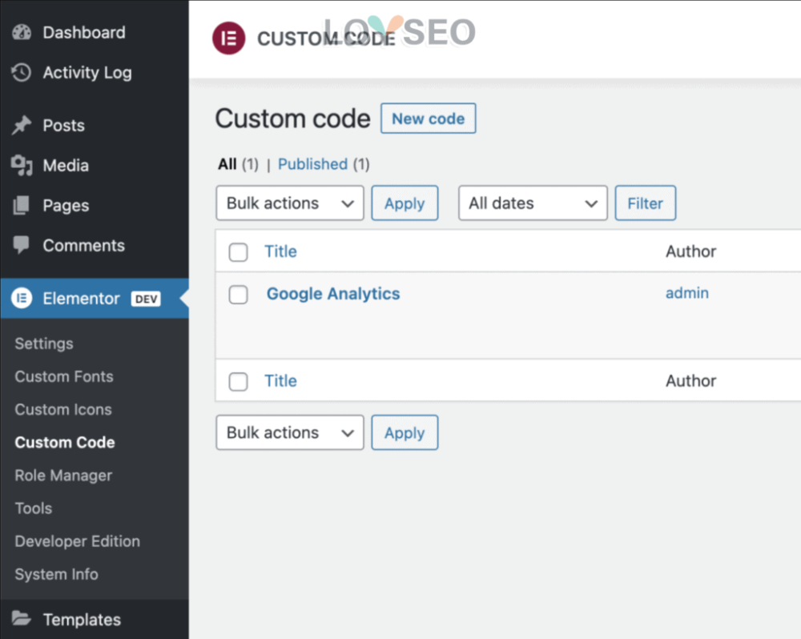Screen dimensions: 801x639
Task: Click the Pages stacked-sheets icon
Action: [x=22, y=205]
